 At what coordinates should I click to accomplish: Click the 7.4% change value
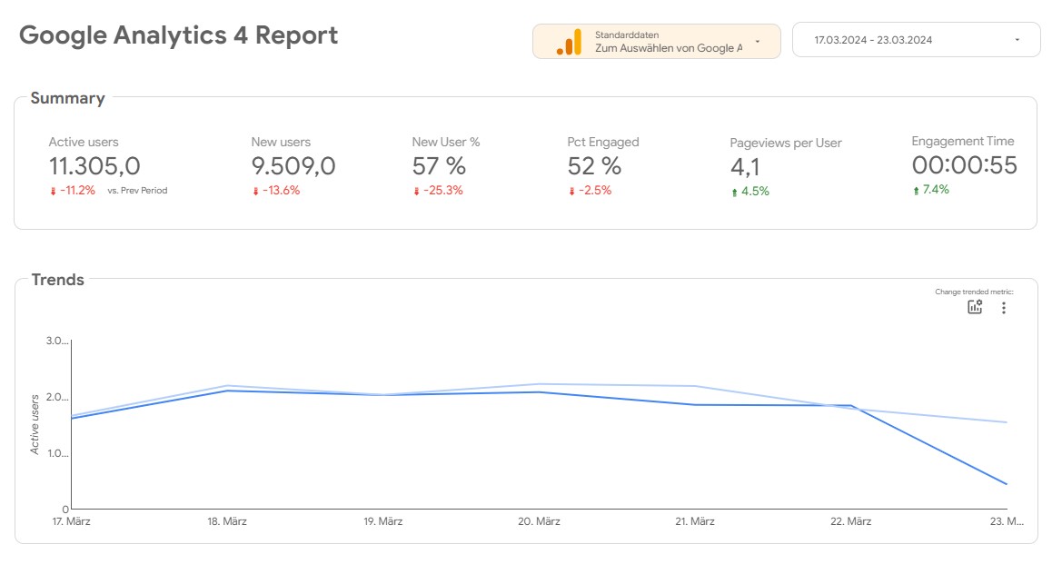pyautogui.click(x=936, y=190)
